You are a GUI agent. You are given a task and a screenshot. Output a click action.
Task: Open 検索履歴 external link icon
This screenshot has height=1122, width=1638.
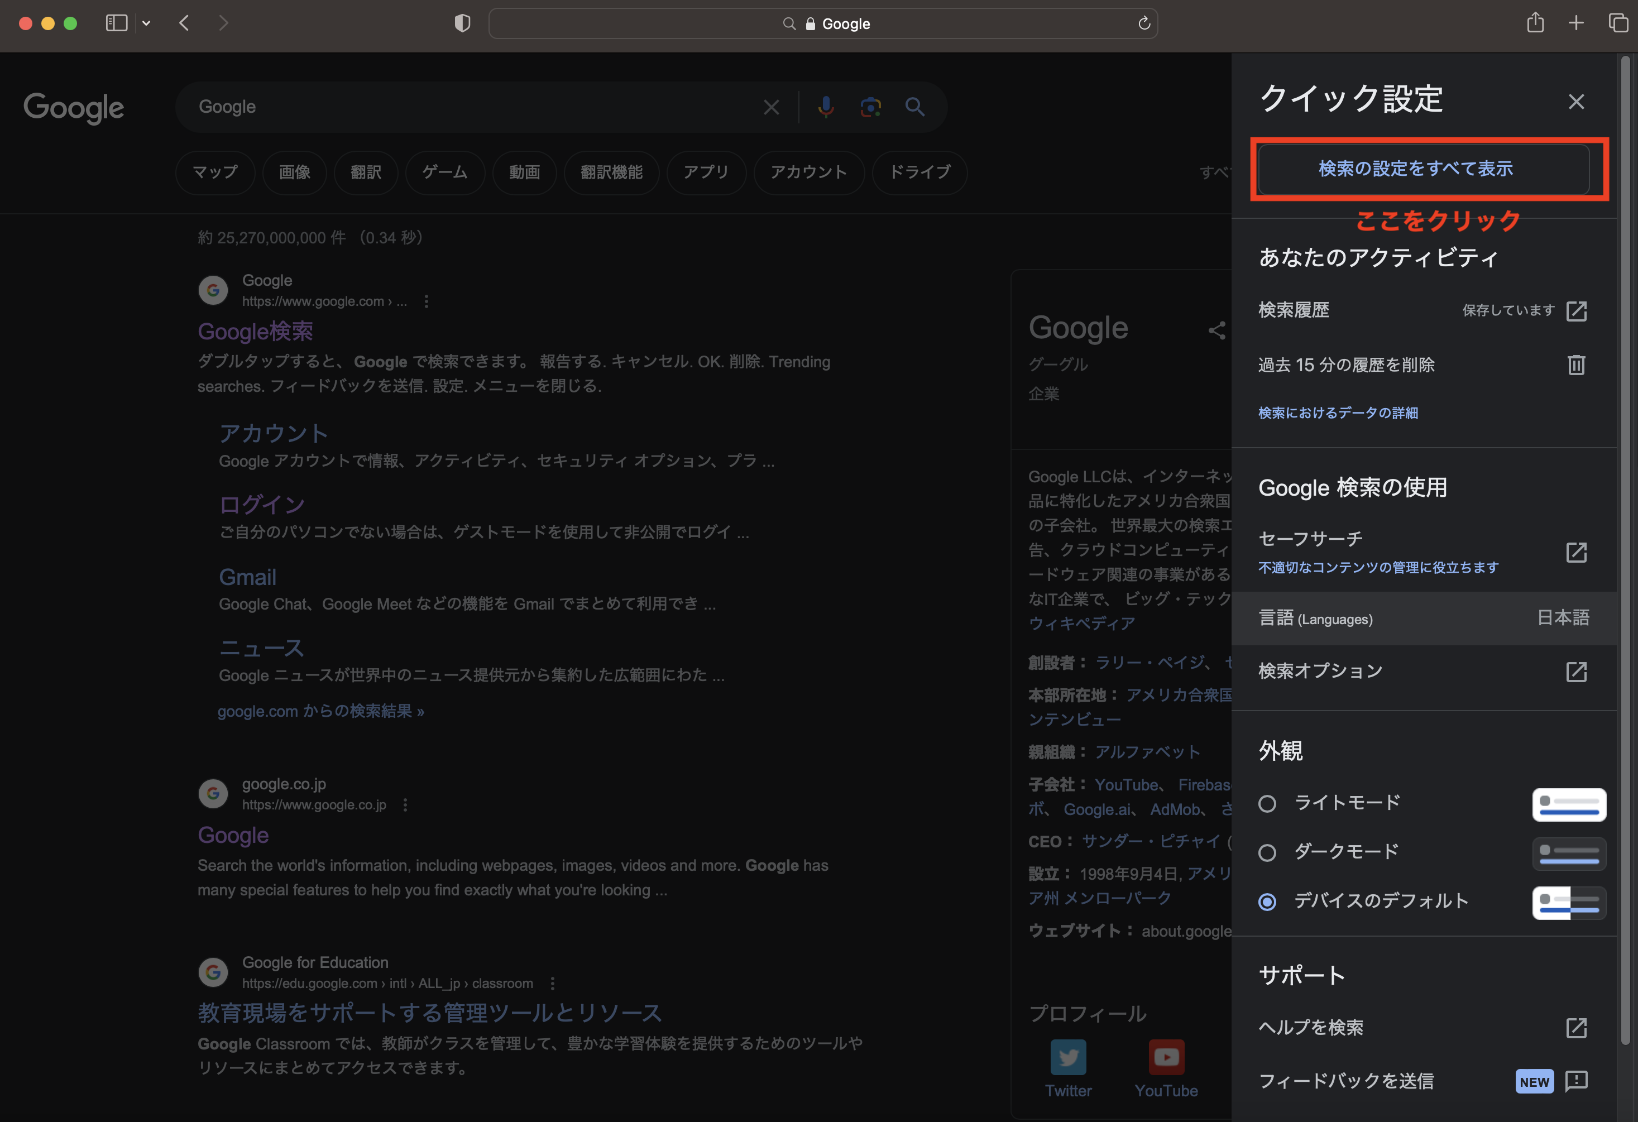coord(1576,311)
